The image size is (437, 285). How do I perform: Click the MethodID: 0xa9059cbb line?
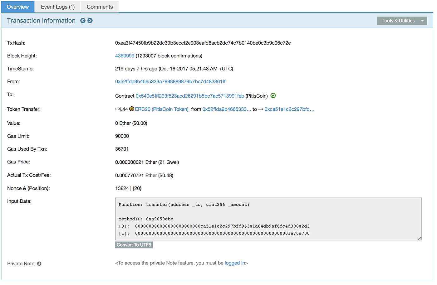point(146,219)
